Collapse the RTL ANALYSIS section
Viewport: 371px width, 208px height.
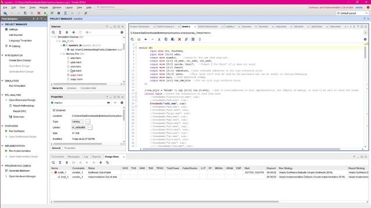click(x=2, y=95)
